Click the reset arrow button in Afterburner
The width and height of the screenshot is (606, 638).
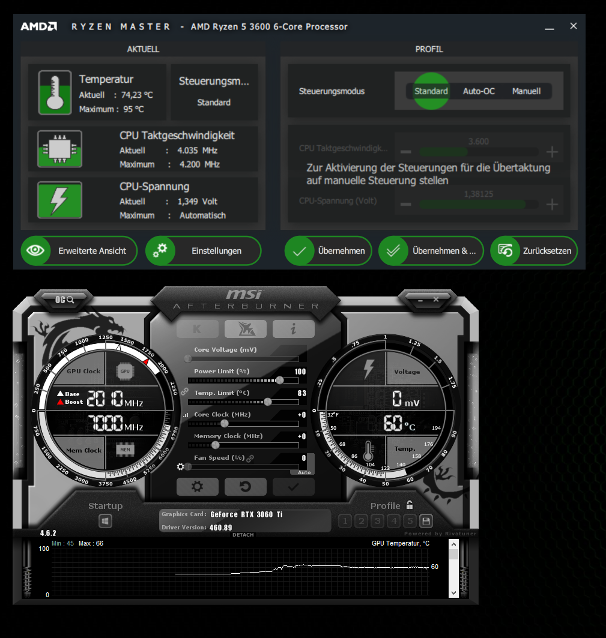(x=246, y=487)
